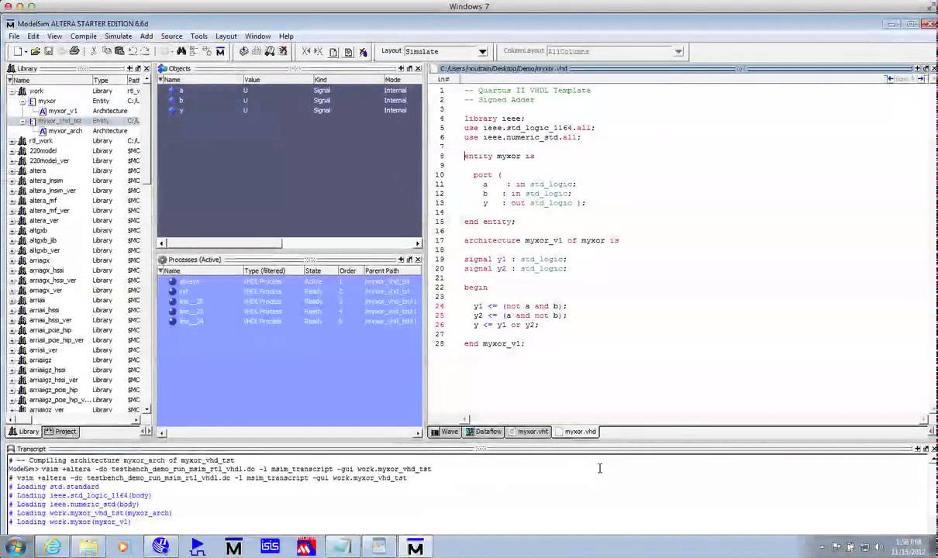The width and height of the screenshot is (938, 558).
Task: Switch to the Wave tab
Action: (x=445, y=432)
